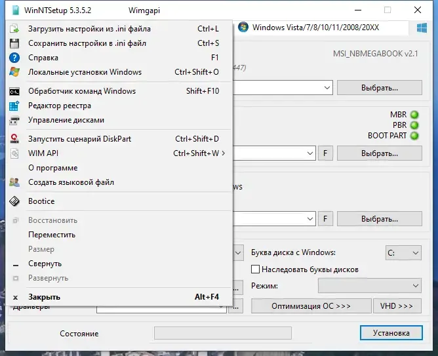Select Локальные установки Windows
Image resolution: width=438 pixels, height=356 pixels.
pyautogui.click(x=119, y=72)
